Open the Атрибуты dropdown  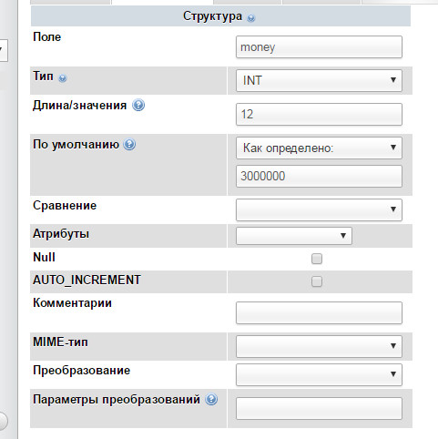(x=294, y=236)
